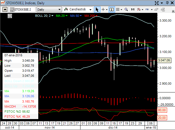Open grid options dropdown arrow
Image resolution: width=175 pixels, height=130 pixels.
[x=121, y=10]
